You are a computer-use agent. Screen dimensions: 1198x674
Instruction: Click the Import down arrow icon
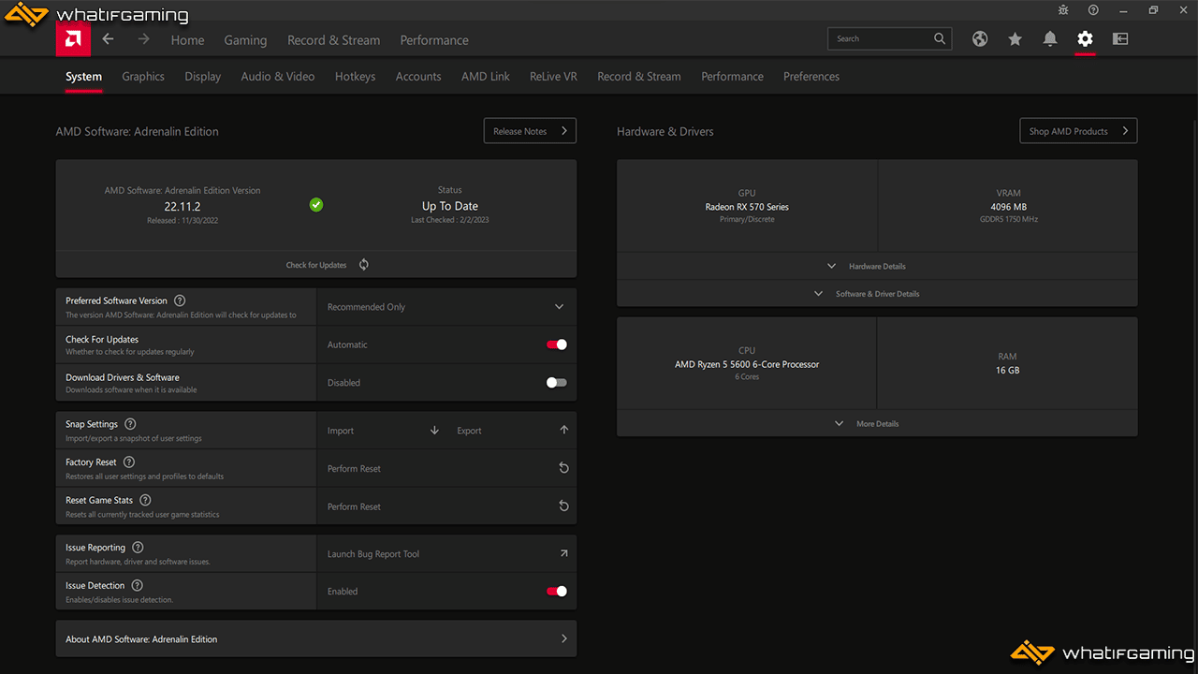pyautogui.click(x=434, y=431)
